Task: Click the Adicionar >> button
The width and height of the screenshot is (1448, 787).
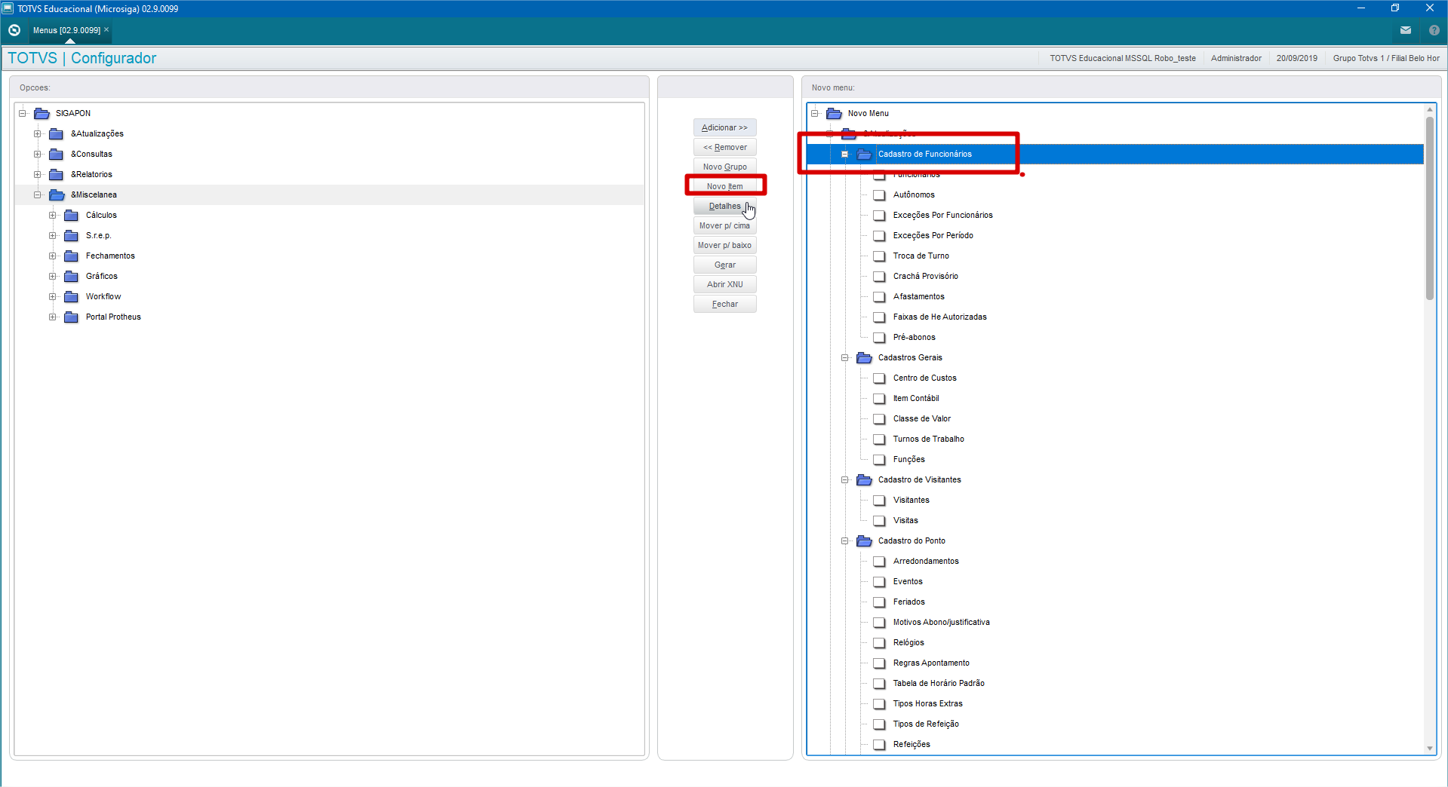Action: click(x=724, y=127)
